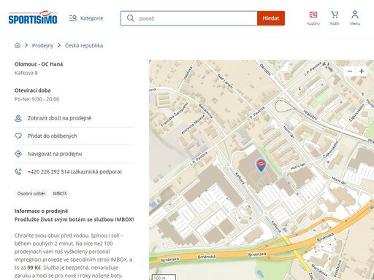Click the store location pin on map
The image size is (374, 280).
tap(261, 166)
